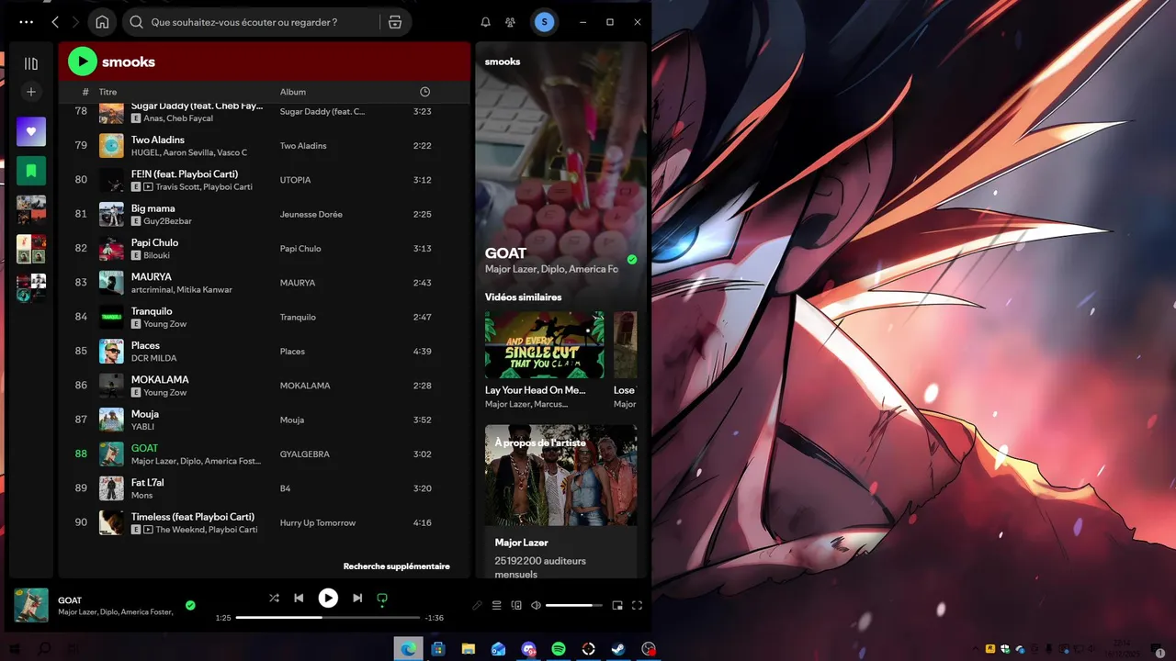This screenshot has width=1176, height=661.
Task: Open Microsoft Store from taskbar
Action: tap(438, 648)
